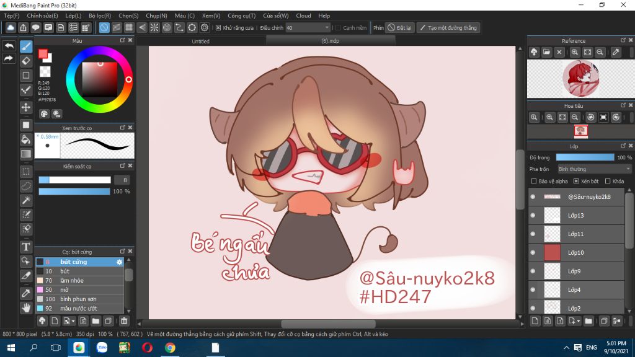Image resolution: width=635 pixels, height=357 pixels.
Task: Click the red foreground color swatch
Action: click(43, 54)
